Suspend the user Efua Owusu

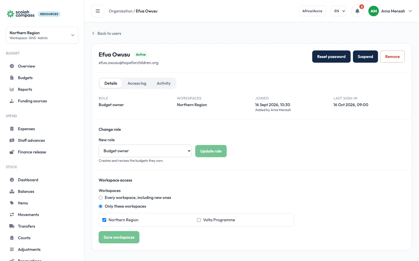(x=365, y=57)
